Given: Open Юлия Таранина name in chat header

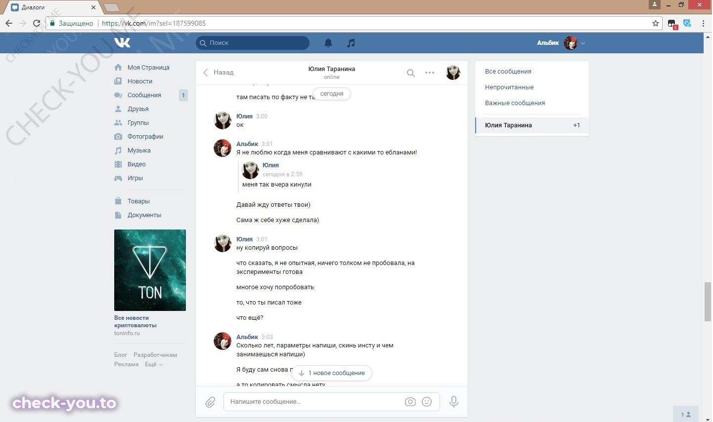Looking at the screenshot, I should (x=332, y=69).
